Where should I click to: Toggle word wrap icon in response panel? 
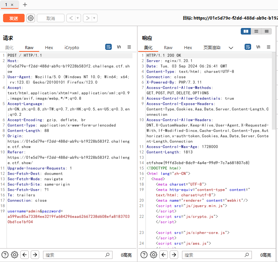[248, 47]
